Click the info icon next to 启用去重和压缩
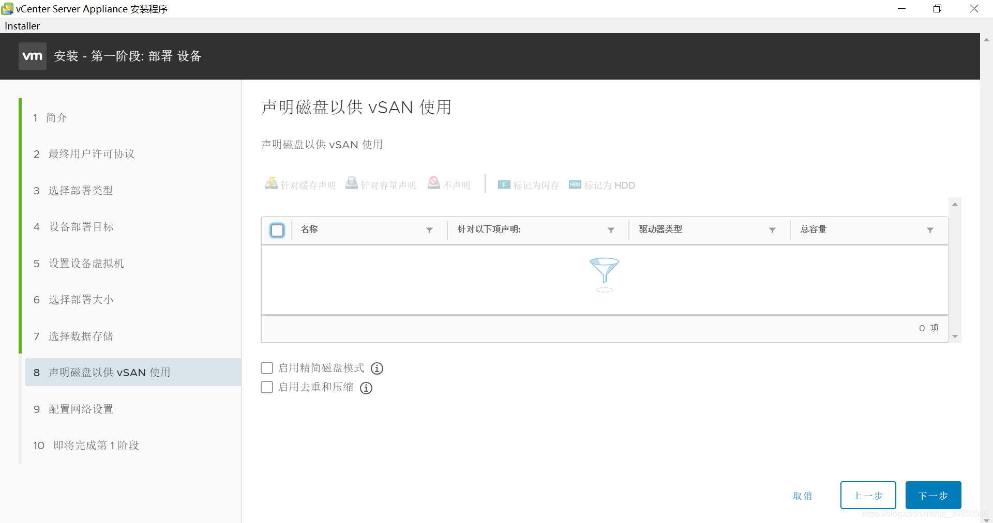This screenshot has width=993, height=523. tap(366, 388)
